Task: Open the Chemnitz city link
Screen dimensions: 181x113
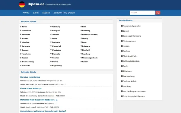Action: point(56,54)
